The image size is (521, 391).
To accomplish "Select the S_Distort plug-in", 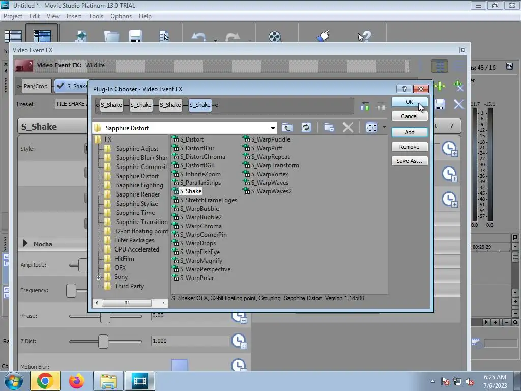I will [x=191, y=139].
